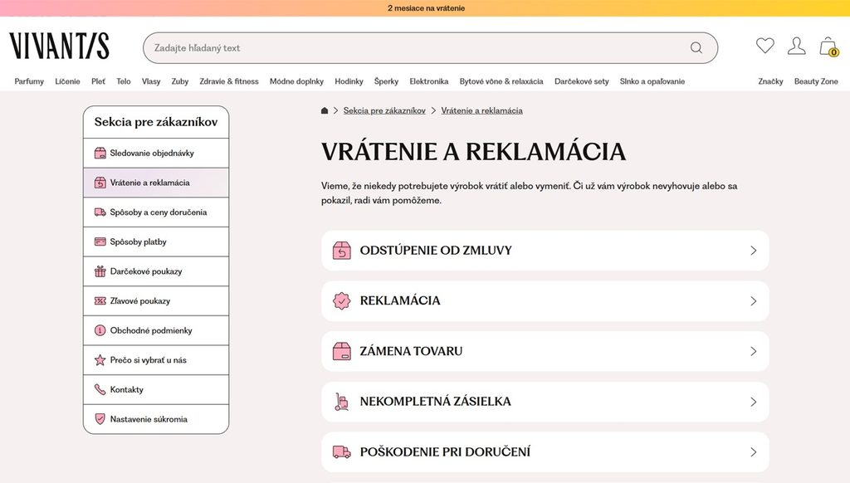Click the Spôsoby a ceny doručenia truck icon
This screenshot has height=483, width=850.
(x=100, y=212)
